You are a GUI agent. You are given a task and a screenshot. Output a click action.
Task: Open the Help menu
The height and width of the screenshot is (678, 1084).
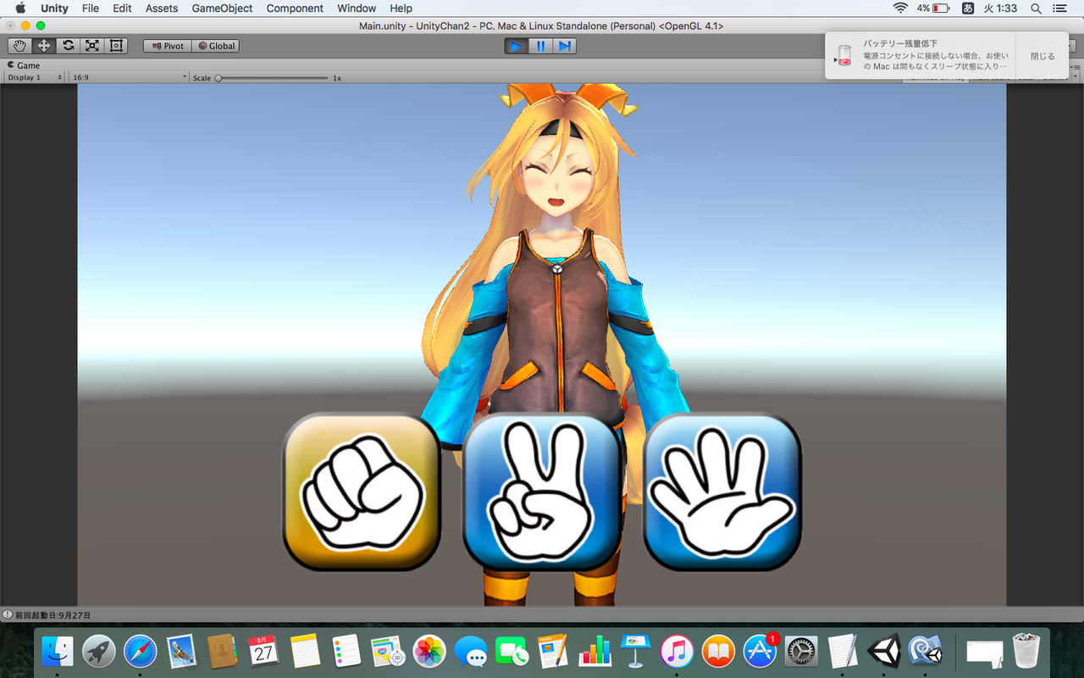click(401, 8)
